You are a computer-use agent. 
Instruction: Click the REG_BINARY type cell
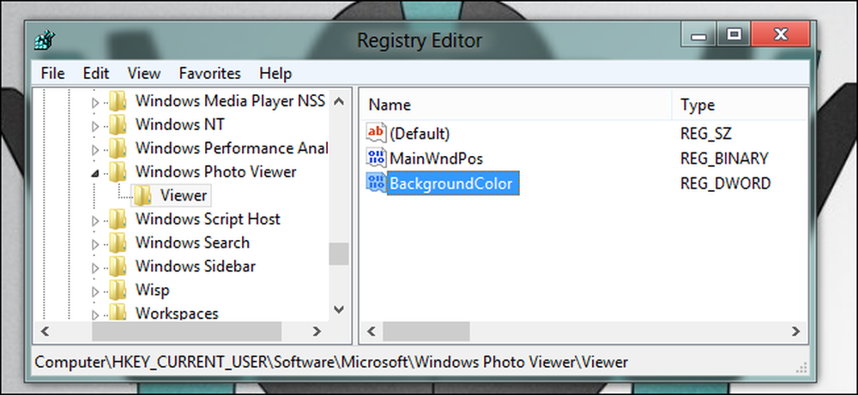click(724, 159)
